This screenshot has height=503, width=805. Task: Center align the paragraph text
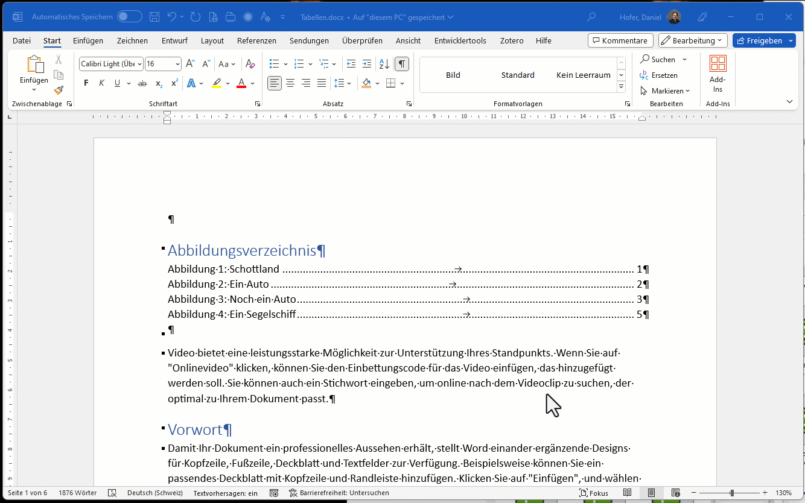click(290, 83)
